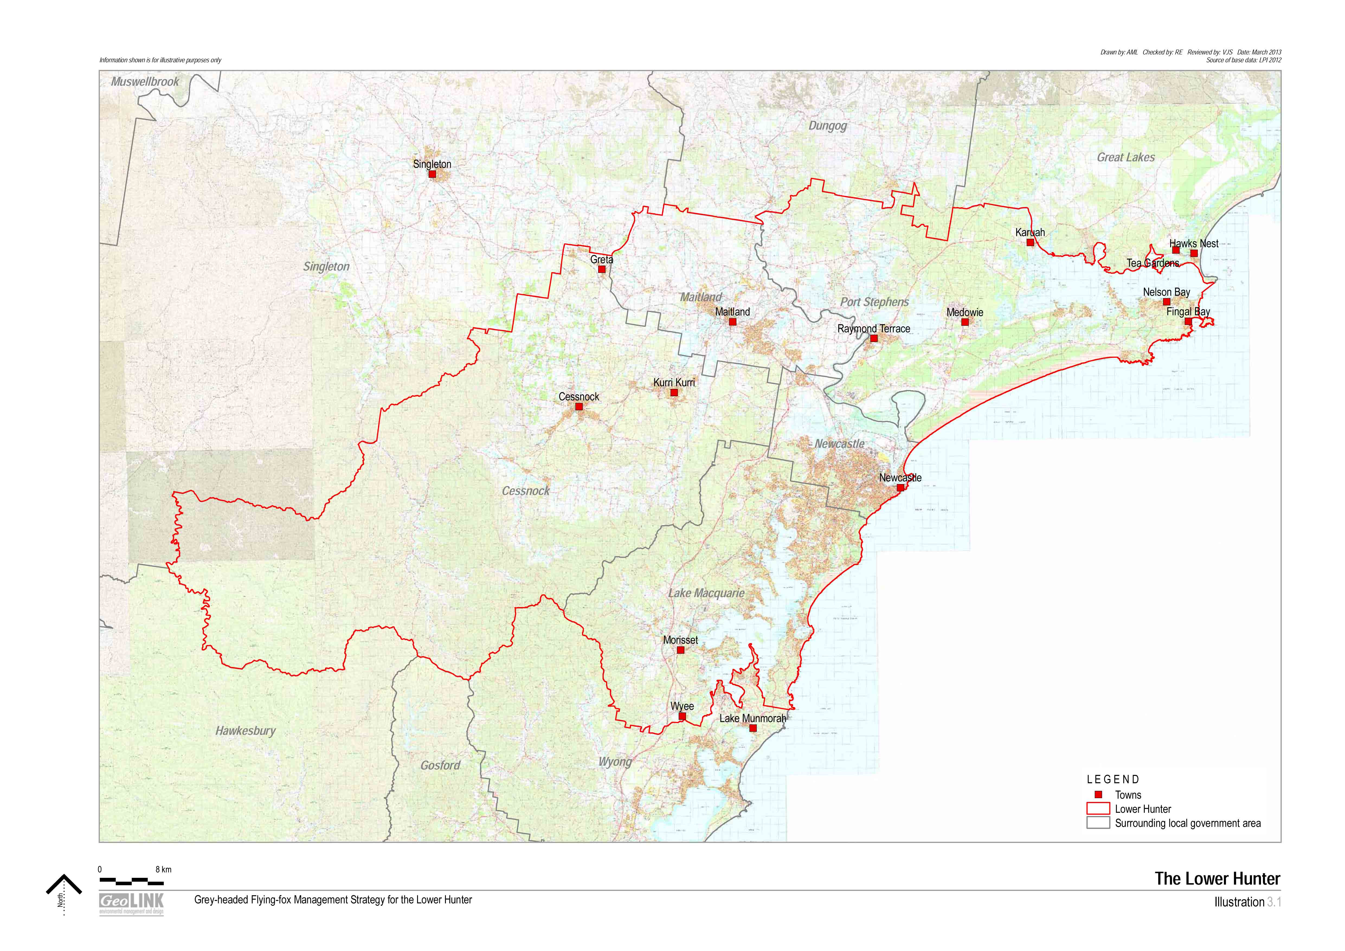Select the grey Surrounding local government area swatch

tap(1098, 823)
